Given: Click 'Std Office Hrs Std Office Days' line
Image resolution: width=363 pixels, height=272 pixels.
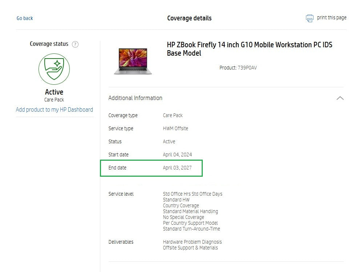Looking at the screenshot, I should pos(193,194).
